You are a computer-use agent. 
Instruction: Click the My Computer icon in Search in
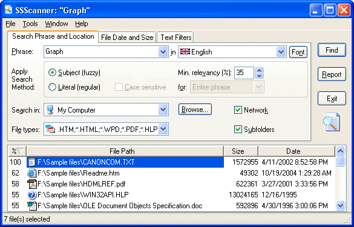click(50, 110)
